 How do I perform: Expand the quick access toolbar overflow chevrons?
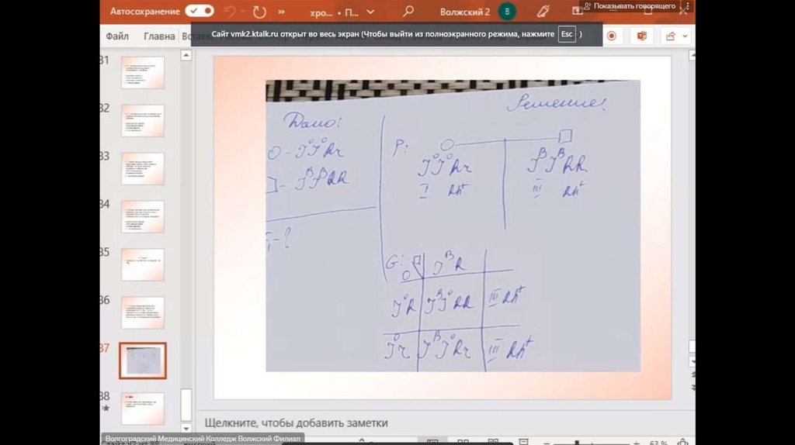282,12
